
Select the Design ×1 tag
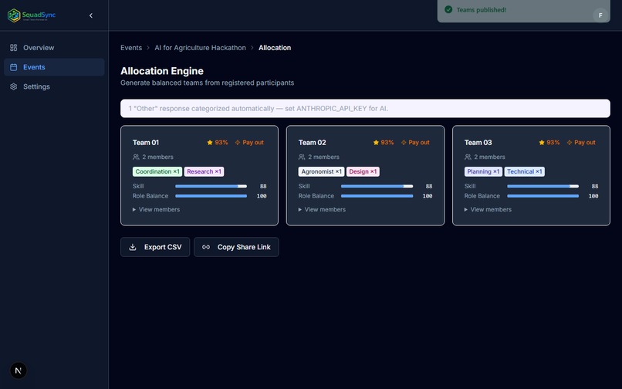pos(363,171)
